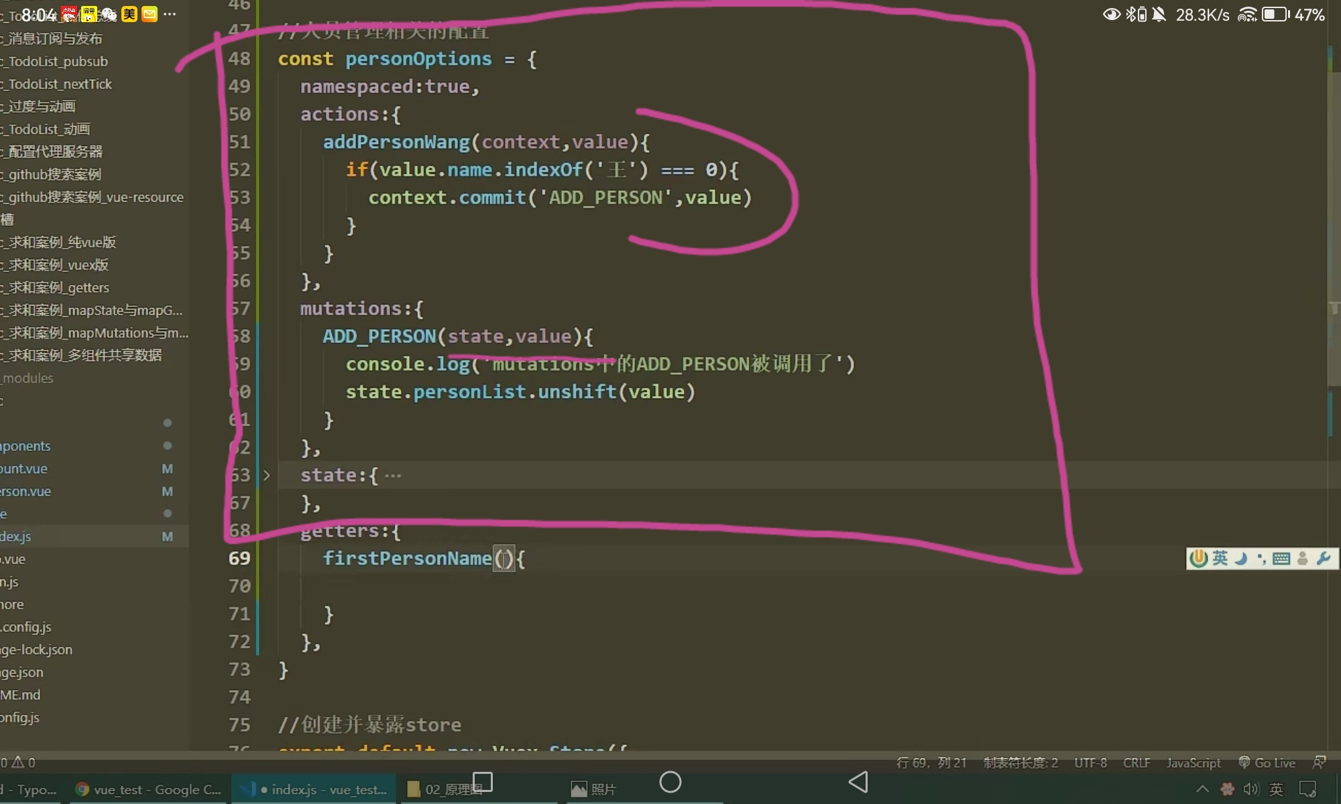
Task: Change the UTF-8 file encoding
Action: coord(1090,762)
